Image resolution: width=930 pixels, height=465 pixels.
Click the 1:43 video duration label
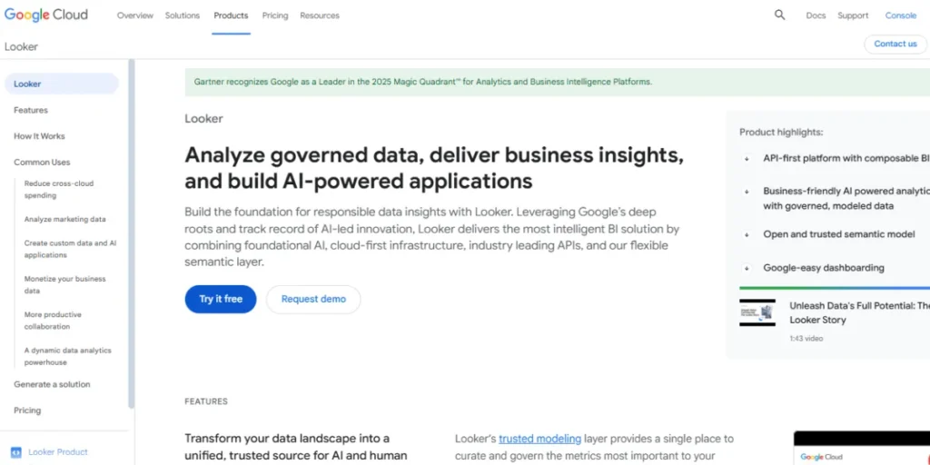[x=806, y=339]
